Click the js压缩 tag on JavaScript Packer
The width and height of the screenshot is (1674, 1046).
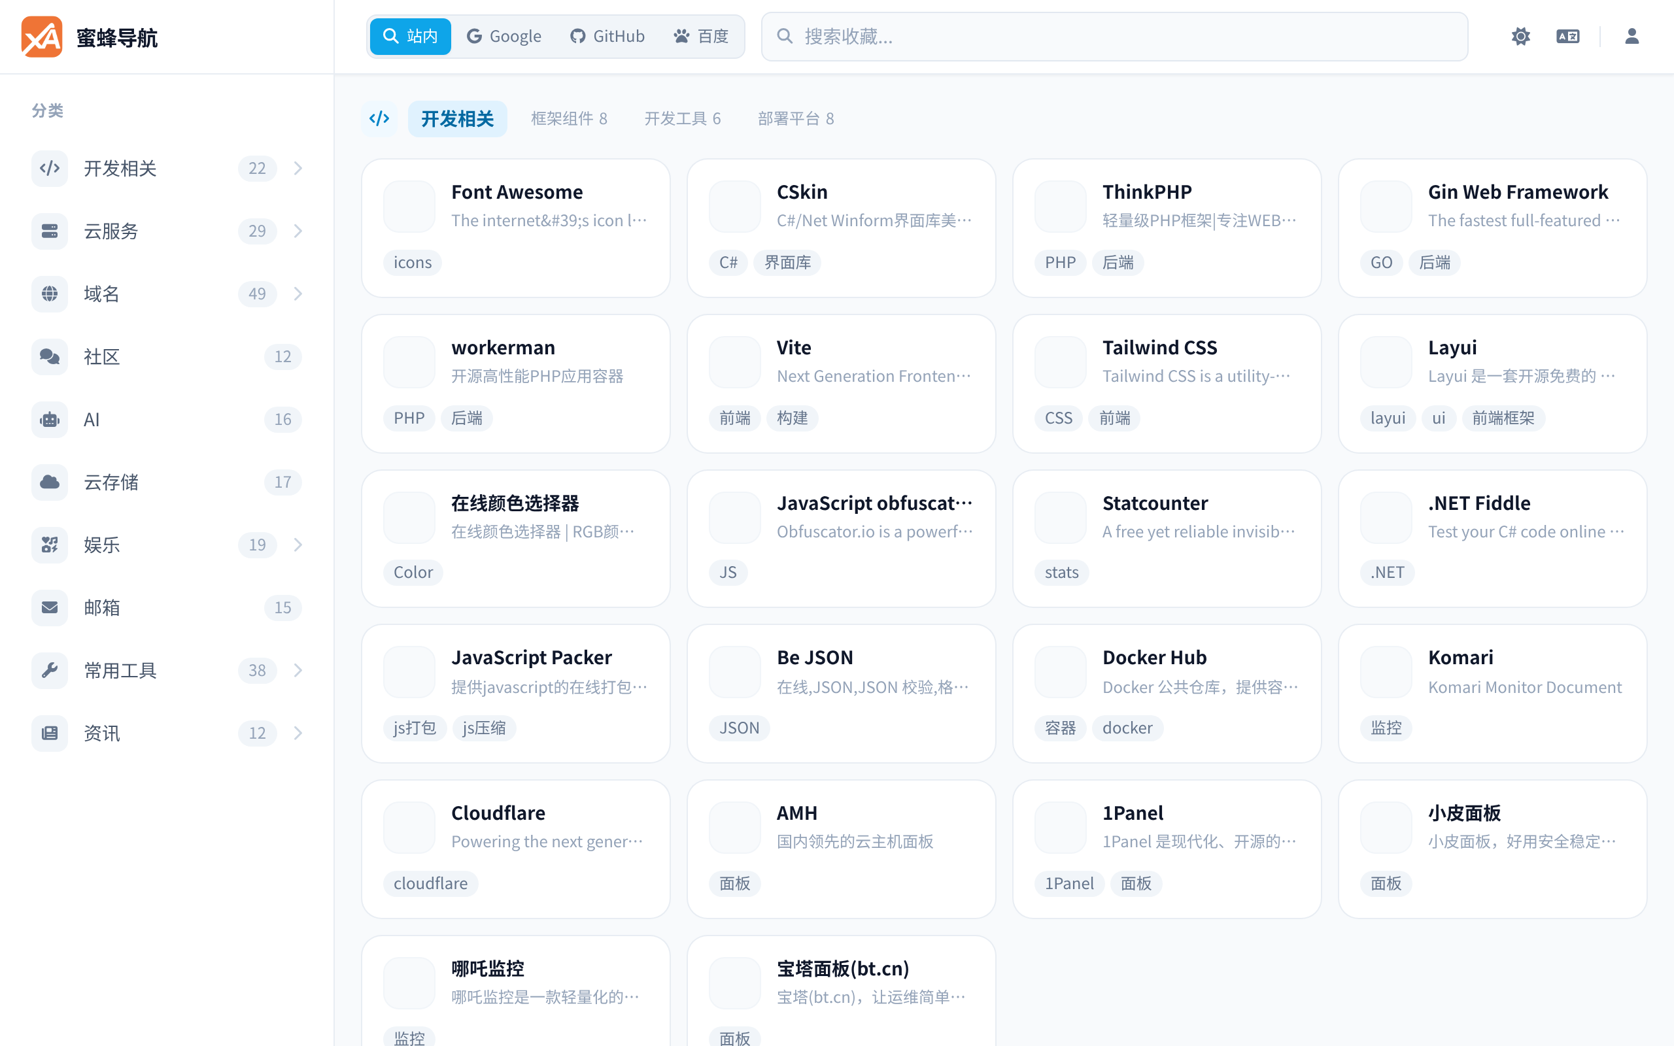[x=484, y=728]
